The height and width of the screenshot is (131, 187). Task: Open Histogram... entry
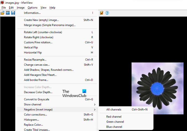coord(57,120)
